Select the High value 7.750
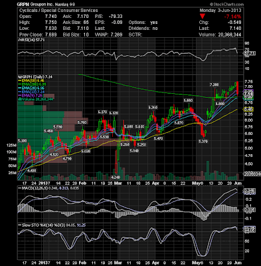The image size is (261, 266). pyautogui.click(x=50, y=23)
